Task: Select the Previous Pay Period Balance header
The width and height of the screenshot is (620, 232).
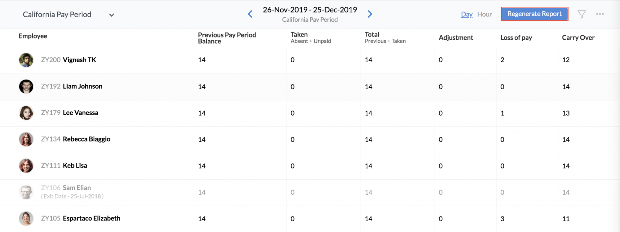Action: 227,38
